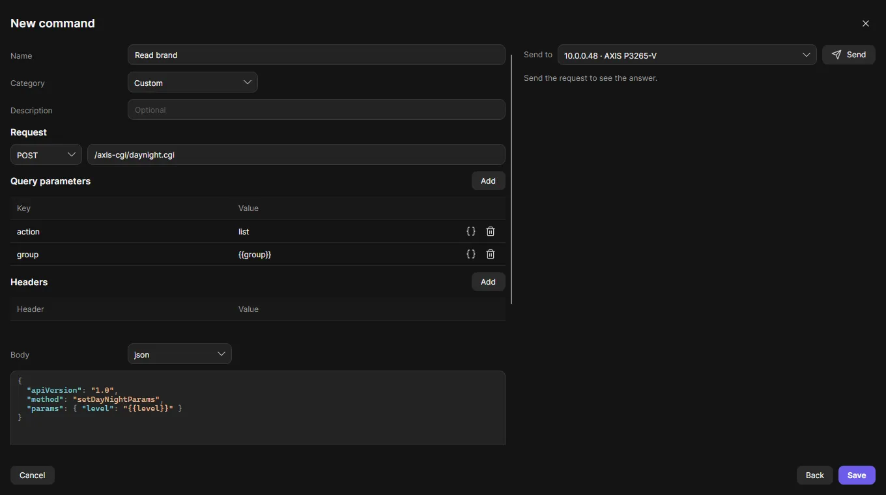Click the request path /axis-cgi/daynight.cgi field

click(x=296, y=155)
